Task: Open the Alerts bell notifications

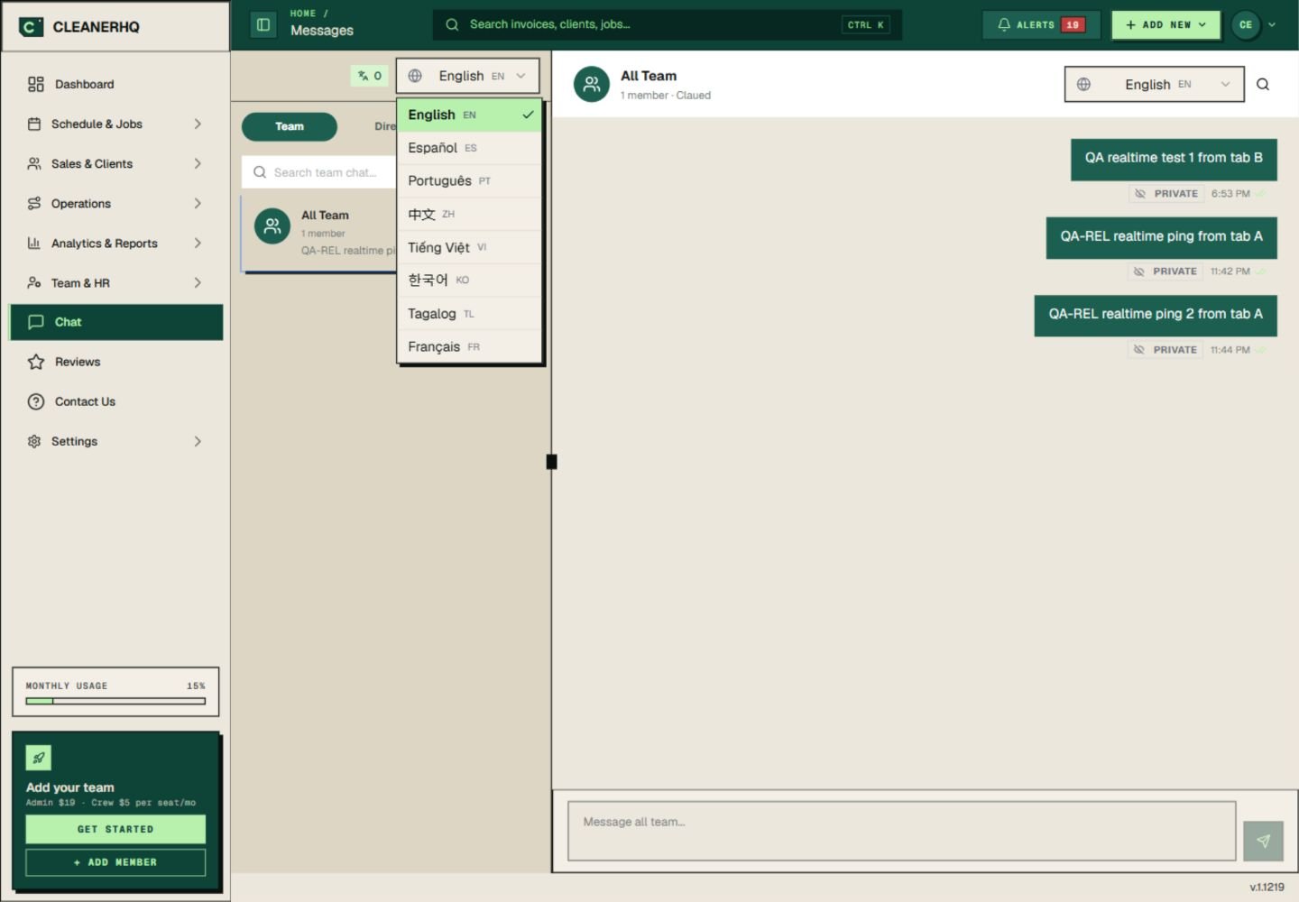Action: pyautogui.click(x=1041, y=25)
